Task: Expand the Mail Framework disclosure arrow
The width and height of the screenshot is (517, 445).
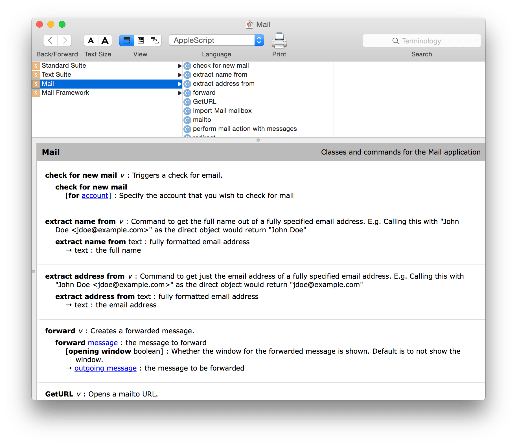Action: pyautogui.click(x=180, y=93)
